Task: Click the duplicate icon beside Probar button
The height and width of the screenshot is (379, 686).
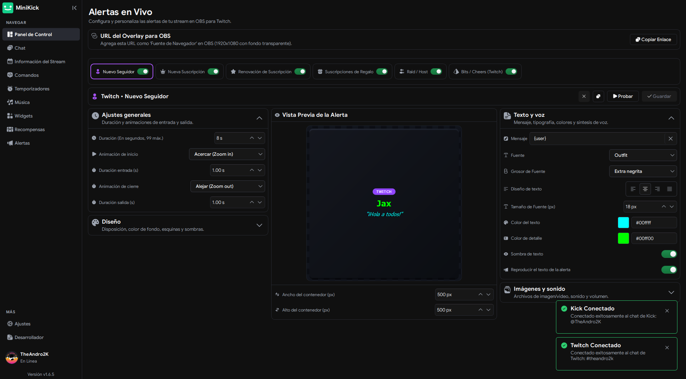Action: [x=598, y=96]
